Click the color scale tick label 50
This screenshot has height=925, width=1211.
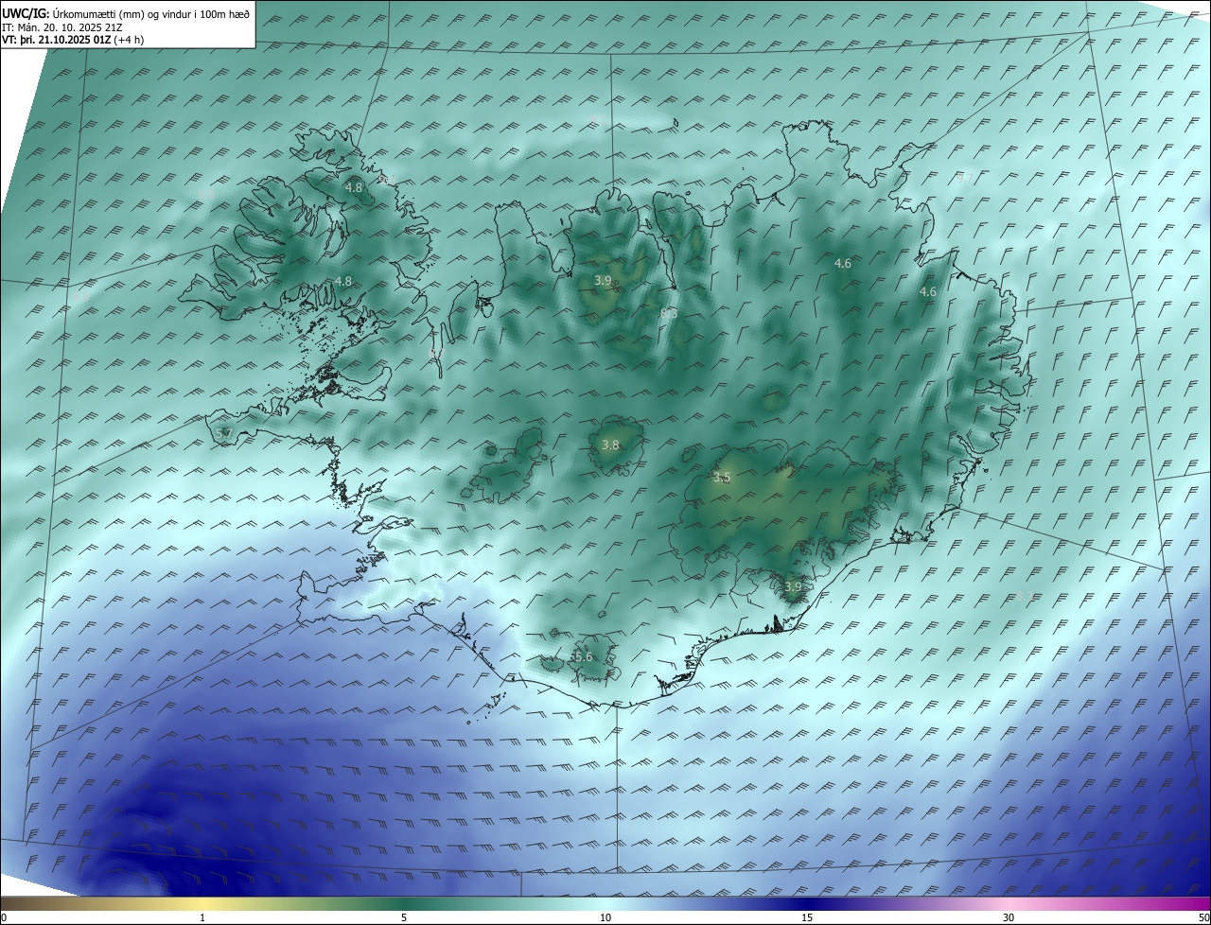click(x=1203, y=917)
